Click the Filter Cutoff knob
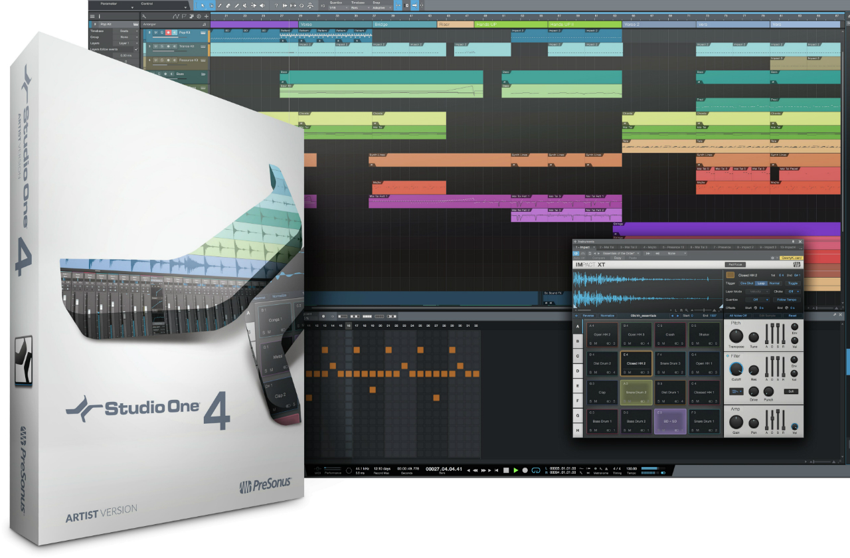Viewport: 850px width, 558px height. (736, 369)
